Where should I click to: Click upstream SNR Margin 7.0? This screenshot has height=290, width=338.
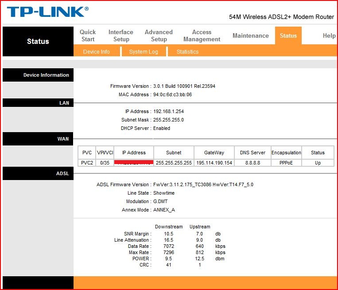199,234
